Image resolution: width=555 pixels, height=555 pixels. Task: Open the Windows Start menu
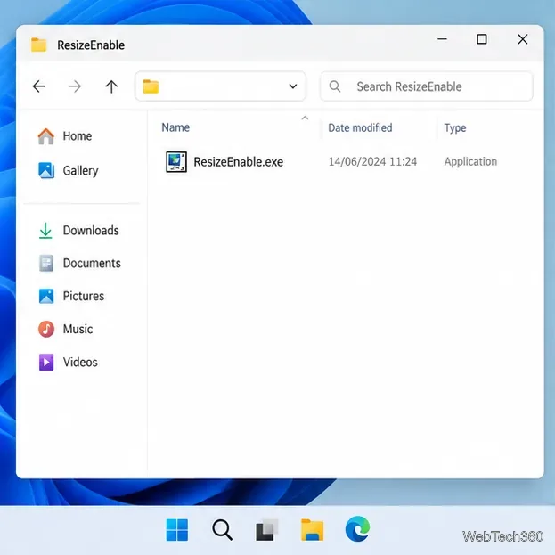point(177,530)
